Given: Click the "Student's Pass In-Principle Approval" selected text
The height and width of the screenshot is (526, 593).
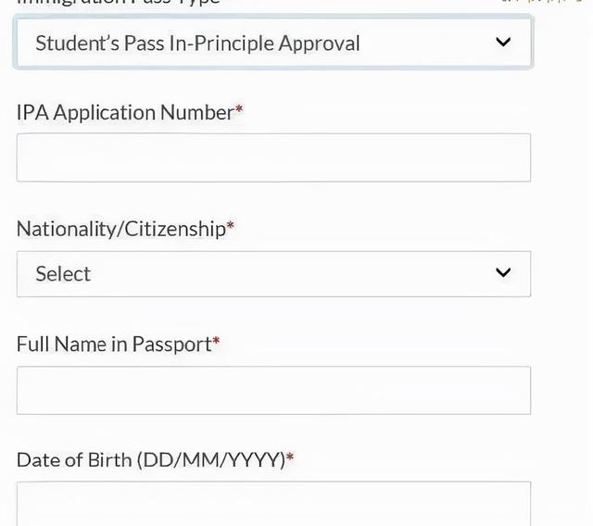Looking at the screenshot, I should 197,44.
